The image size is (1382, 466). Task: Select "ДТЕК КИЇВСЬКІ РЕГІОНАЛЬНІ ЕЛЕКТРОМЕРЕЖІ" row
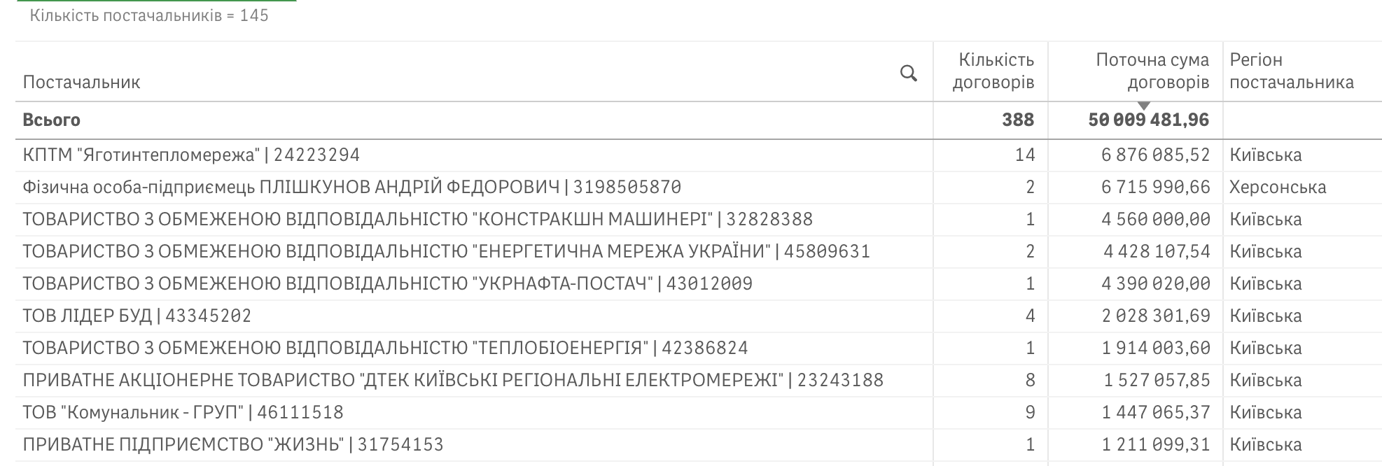453,380
